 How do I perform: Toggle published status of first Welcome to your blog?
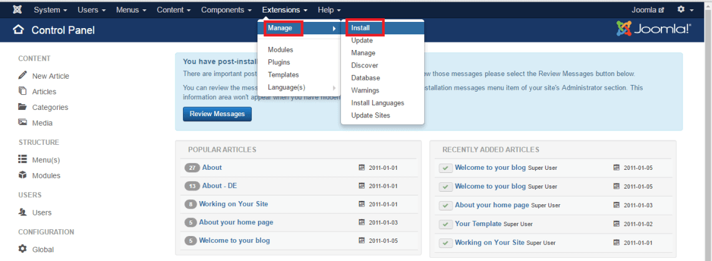point(445,168)
